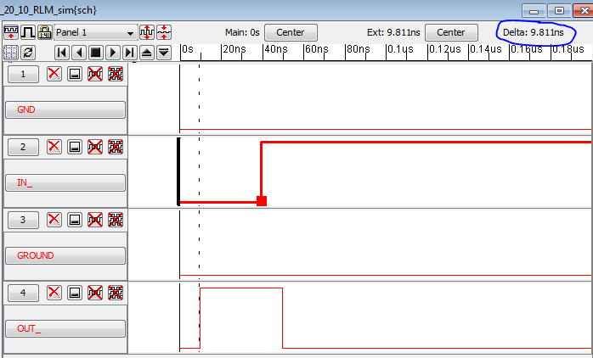
Task: Hide panel 2 with minimize icon
Action: coord(75,147)
